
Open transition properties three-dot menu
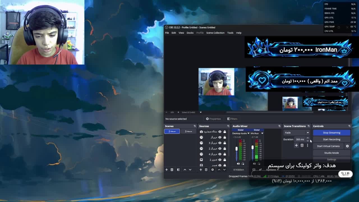coord(307,145)
